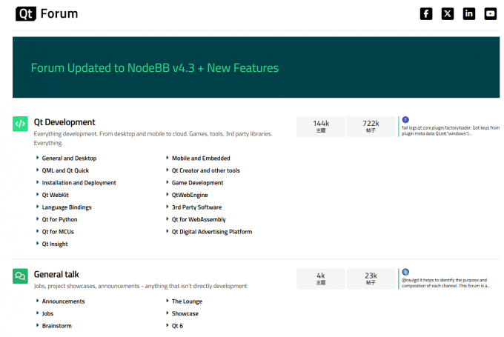Click the arrow beside Announcements
Viewport: 504px width, 337px height.
38,301
